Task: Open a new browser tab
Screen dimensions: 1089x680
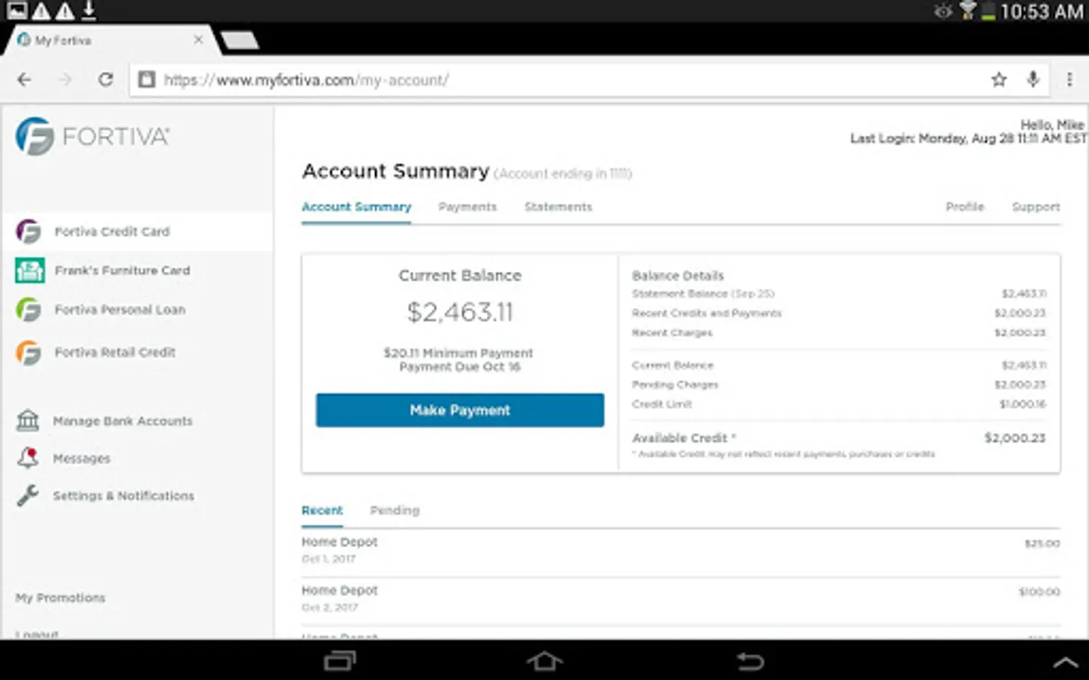Action: point(240,40)
